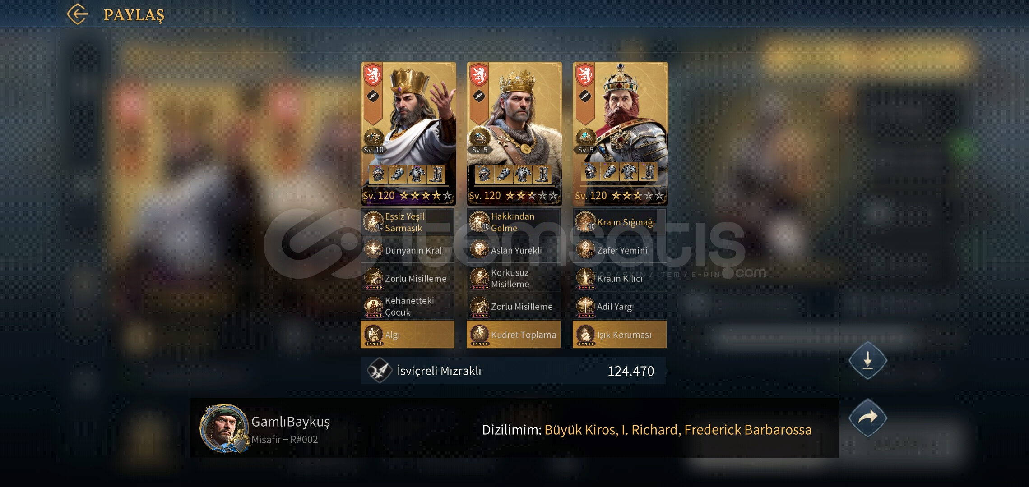Open the GamlıBaykuş player avatar
This screenshot has height=487, width=1029.
[224, 428]
